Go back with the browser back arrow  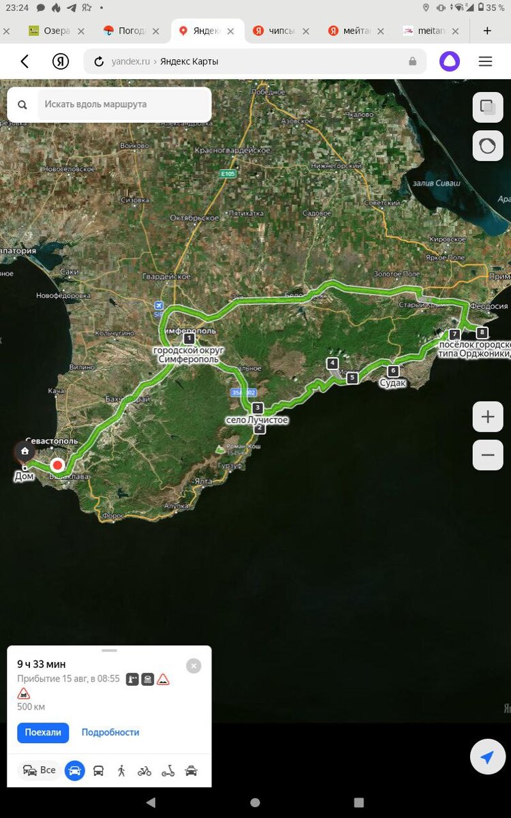[25, 61]
